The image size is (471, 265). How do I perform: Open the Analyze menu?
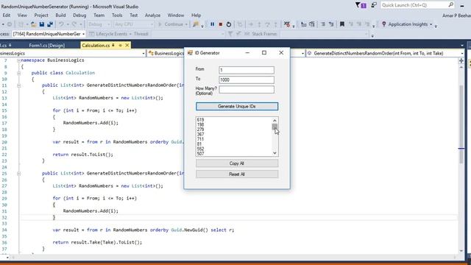click(x=152, y=15)
